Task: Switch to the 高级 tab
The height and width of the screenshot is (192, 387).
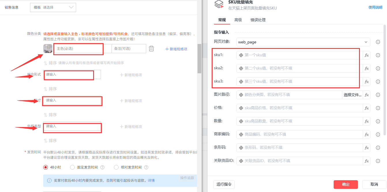Action: (x=238, y=20)
